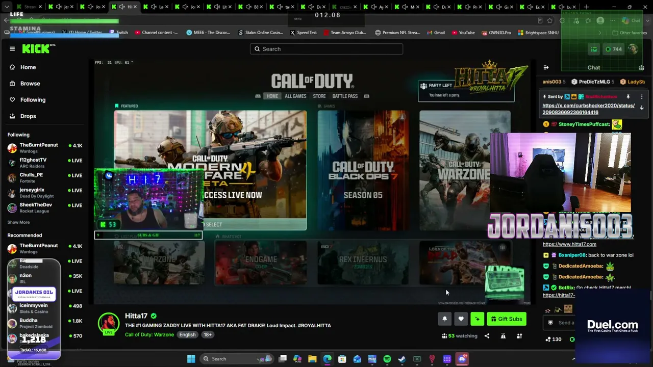Open the pinned x.com curbshocker2020 link
Viewport: 653px width, 367px height.
[588, 109]
